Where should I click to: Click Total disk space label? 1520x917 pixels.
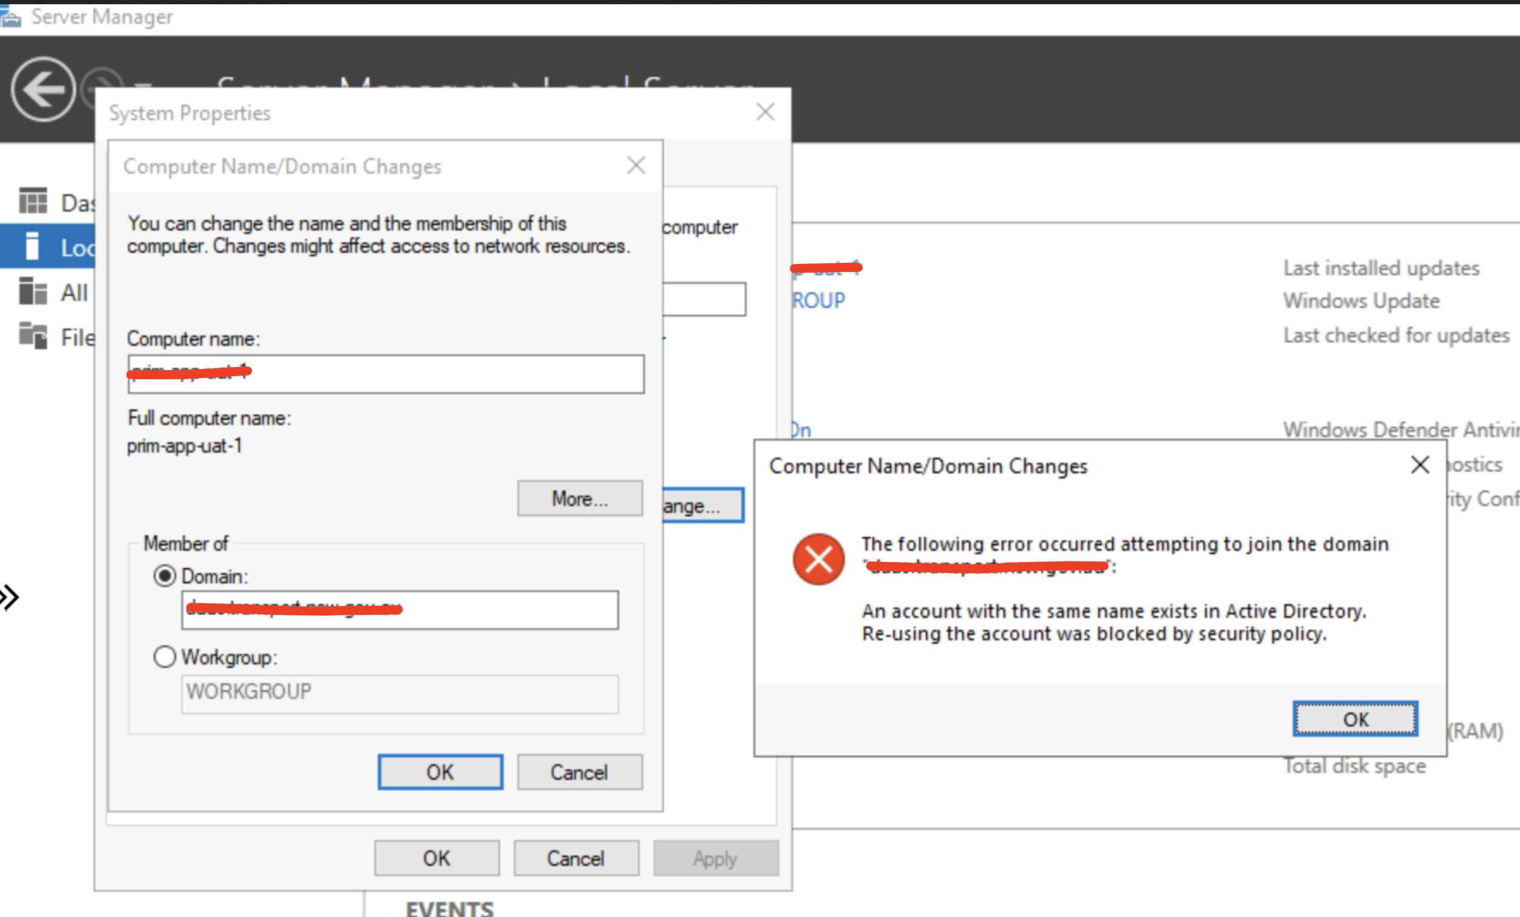pyautogui.click(x=1355, y=766)
